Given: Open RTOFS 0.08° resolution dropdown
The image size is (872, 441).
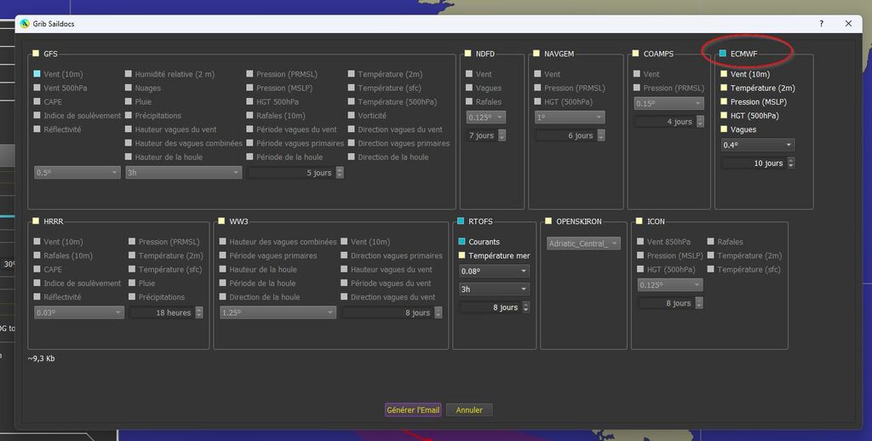Looking at the screenshot, I should point(494,271).
